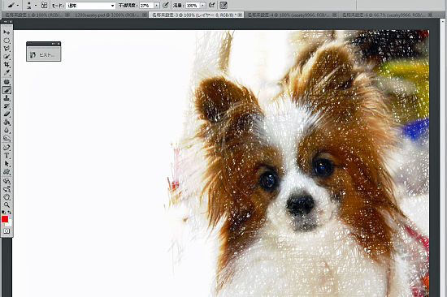This screenshot has height=297, width=447.
Task: Select the Crop tool
Action: (7, 65)
